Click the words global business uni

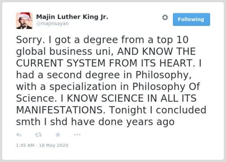pyautogui.click(x=65, y=52)
